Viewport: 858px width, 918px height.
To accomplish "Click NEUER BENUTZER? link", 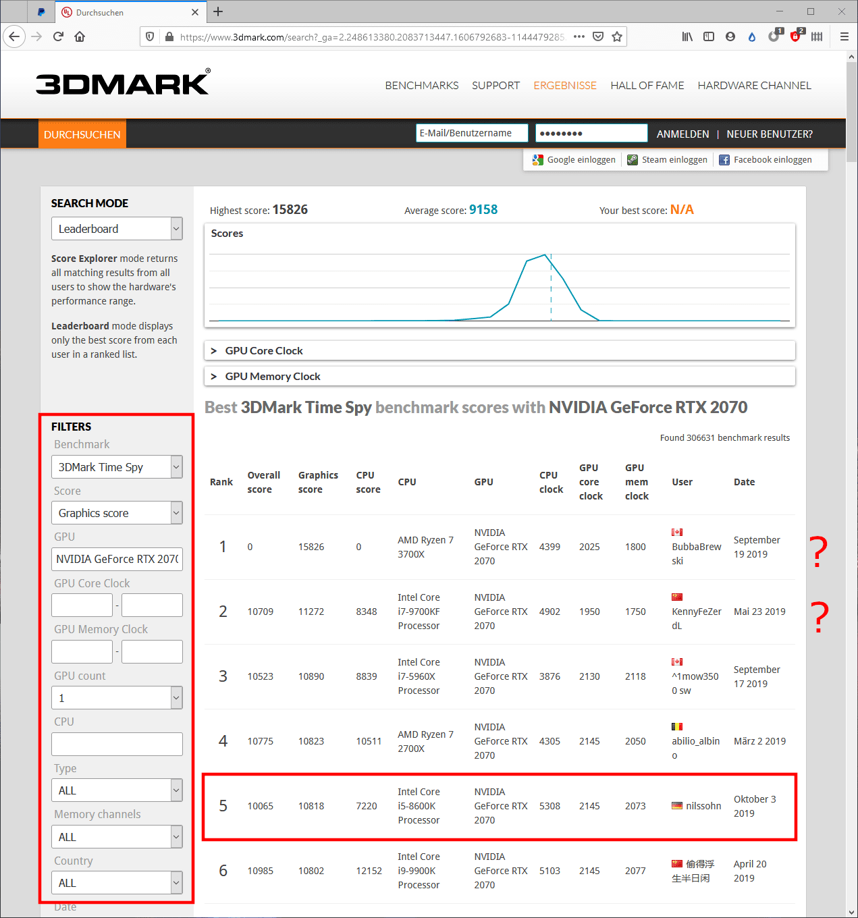I will [770, 134].
